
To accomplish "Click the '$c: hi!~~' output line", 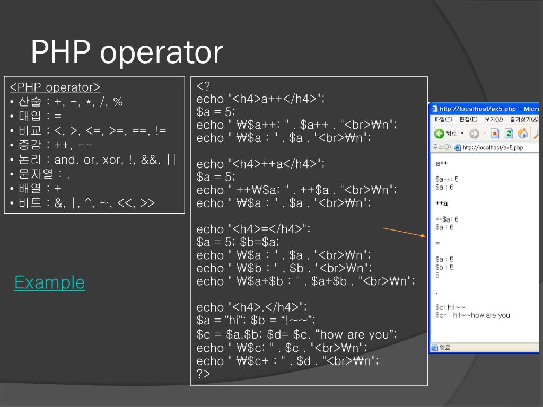I will [450, 307].
